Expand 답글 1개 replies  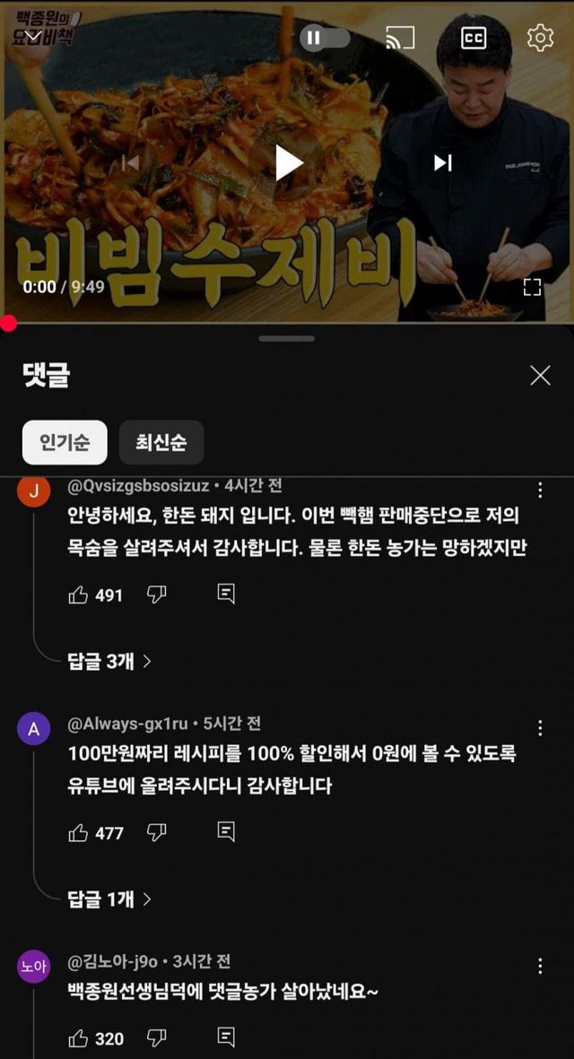(x=109, y=898)
